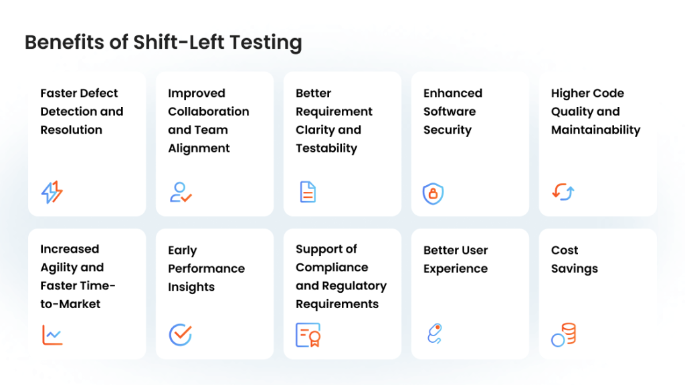The height and width of the screenshot is (385, 685).
Task: Select the circular arrows code quality icon
Action: (x=563, y=192)
